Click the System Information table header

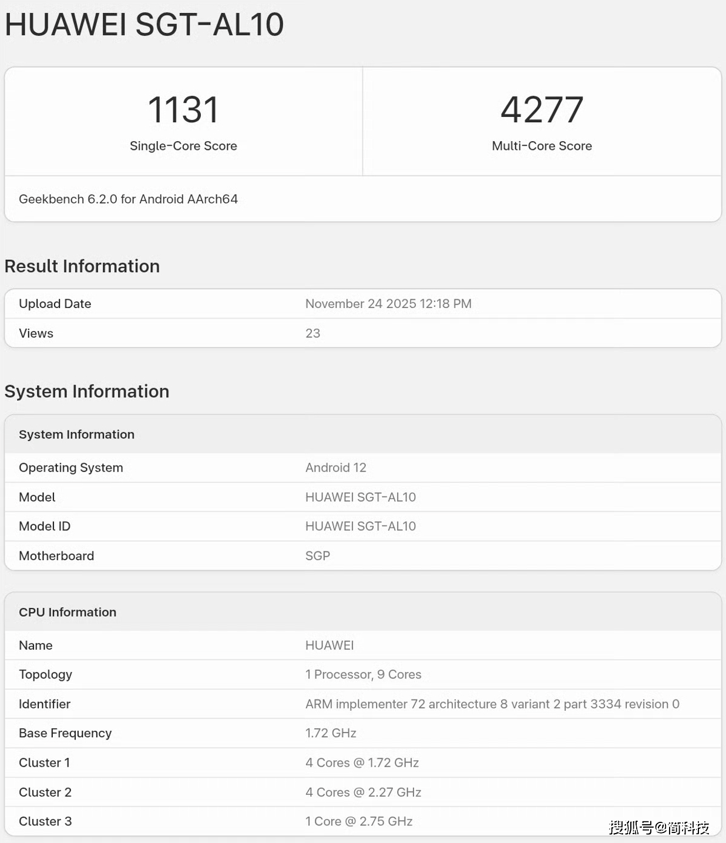coord(76,434)
